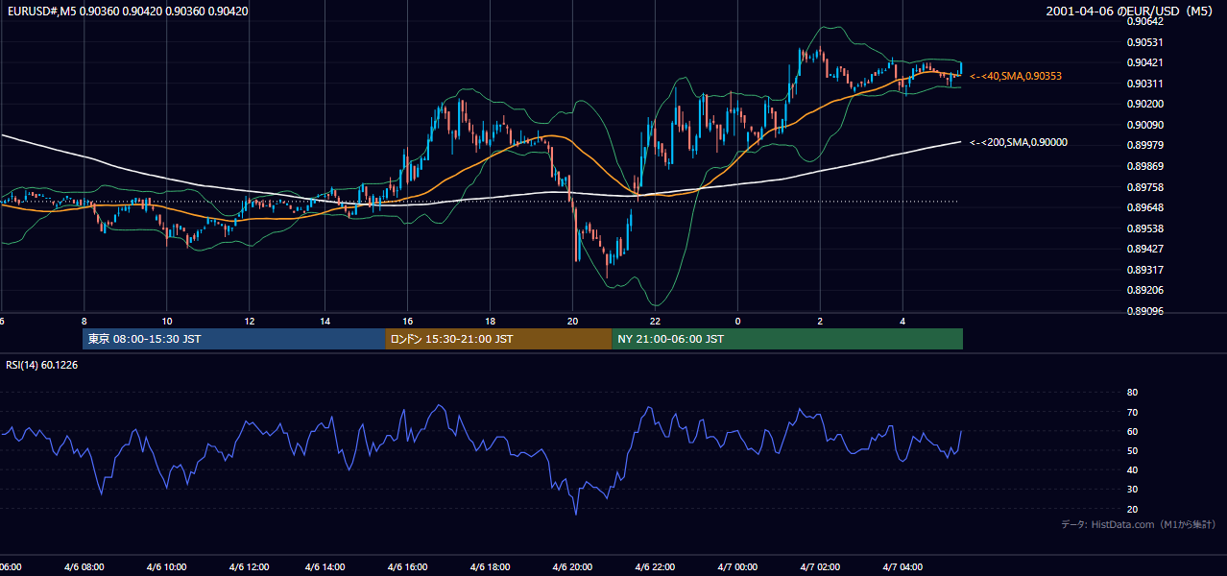
Task: Click hour label 18 under the price chart
Action: click(491, 321)
